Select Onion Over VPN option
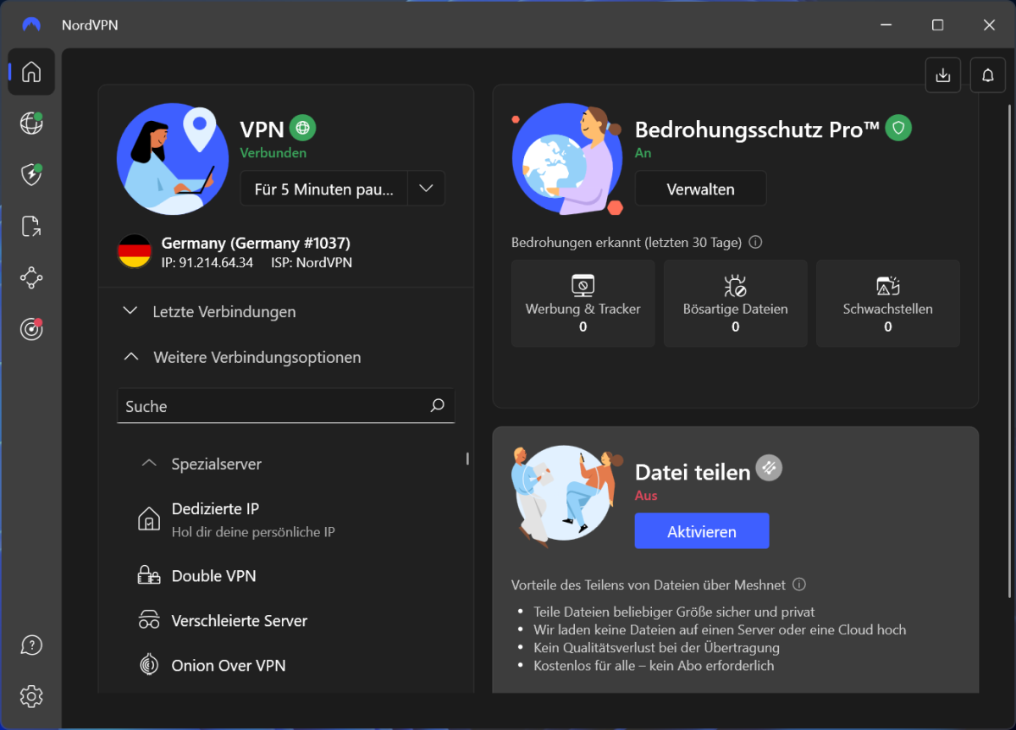Viewport: 1016px width, 730px height. [x=228, y=666]
